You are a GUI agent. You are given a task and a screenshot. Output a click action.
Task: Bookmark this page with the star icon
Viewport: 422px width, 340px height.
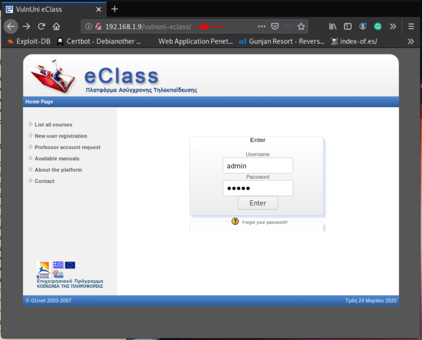coord(301,26)
